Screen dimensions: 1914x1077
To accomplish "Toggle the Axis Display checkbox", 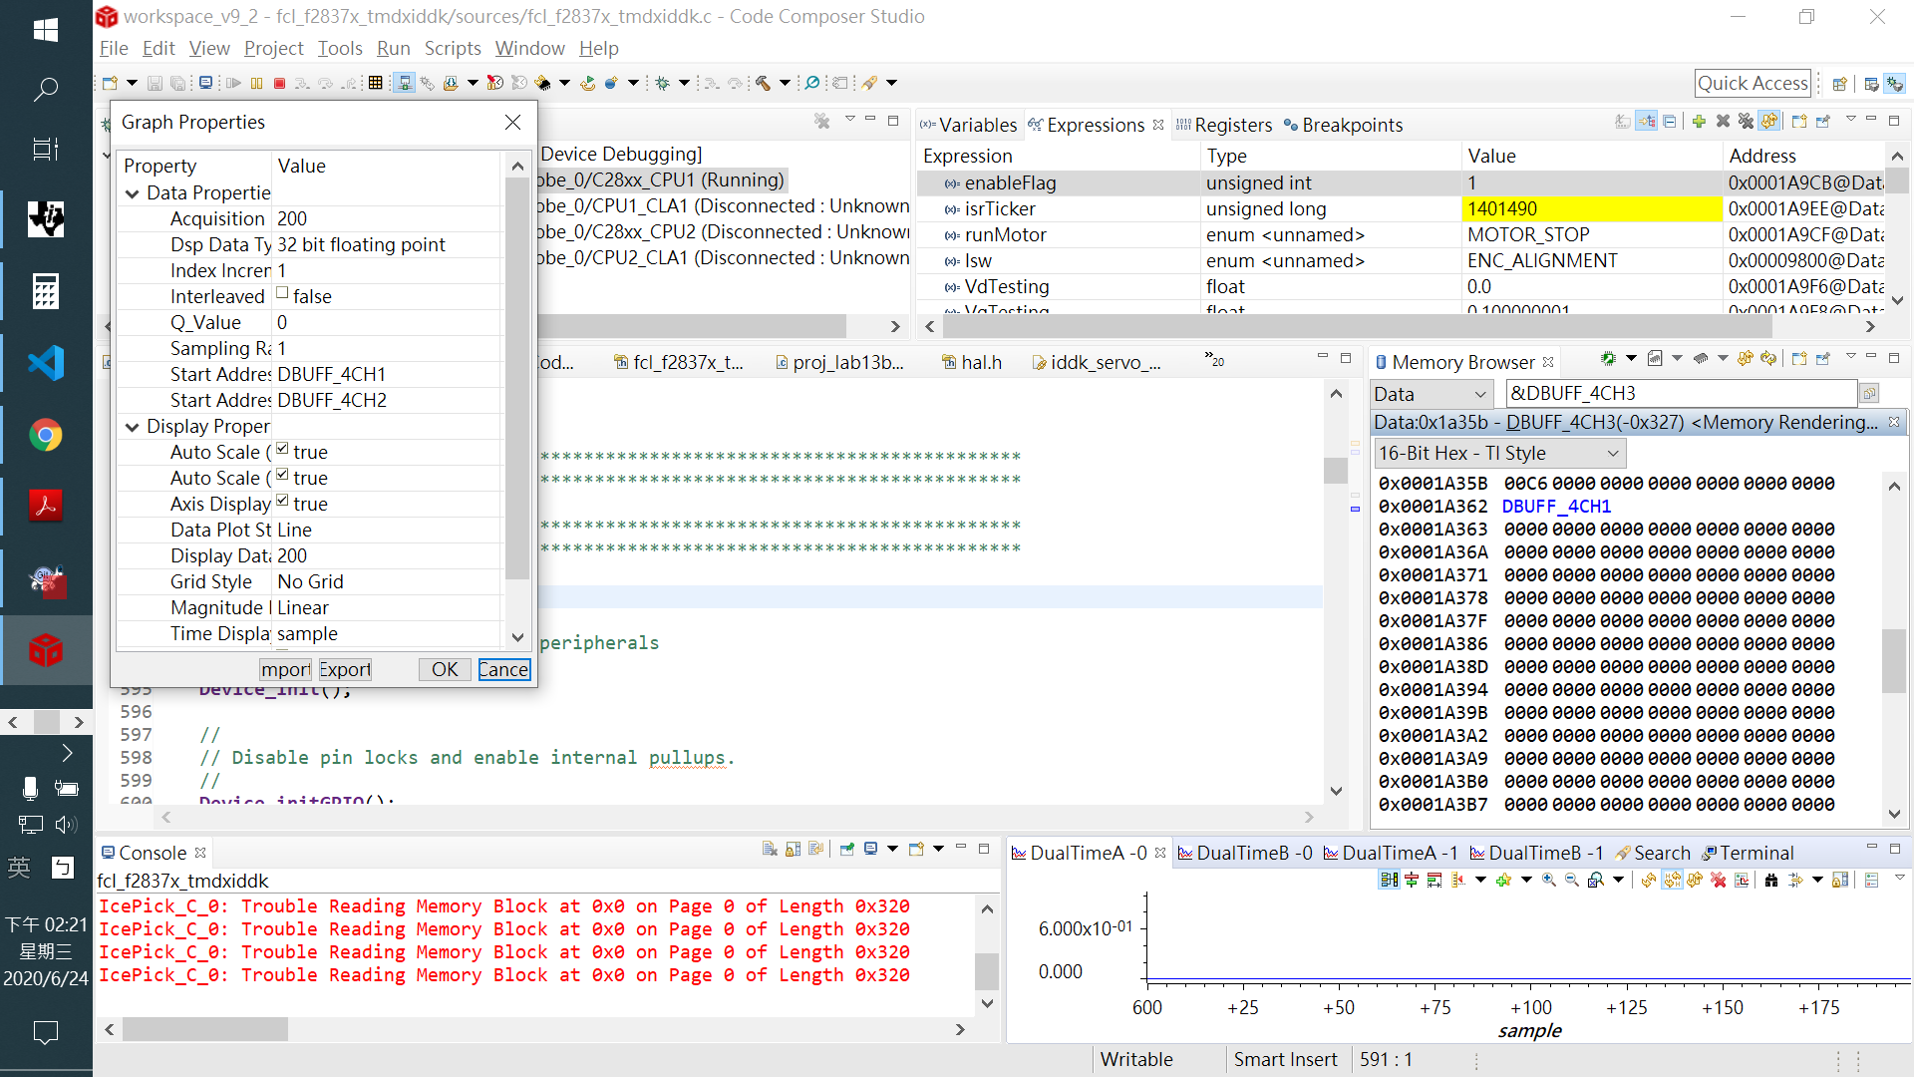I will (282, 501).
